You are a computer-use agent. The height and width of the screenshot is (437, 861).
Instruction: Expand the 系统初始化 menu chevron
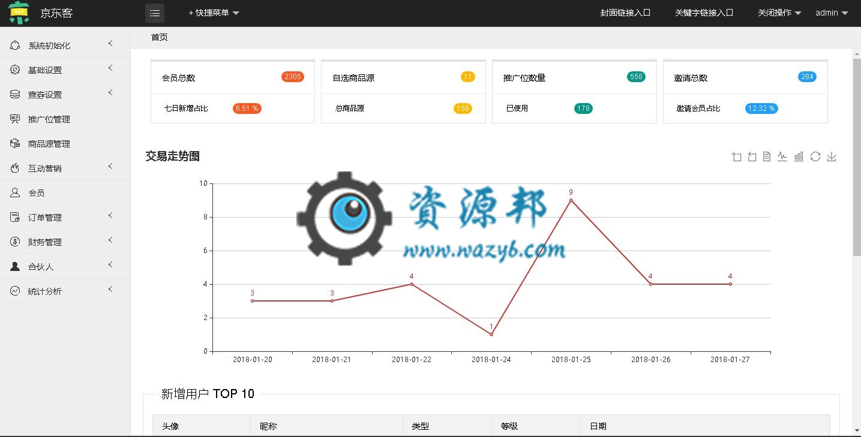point(110,44)
